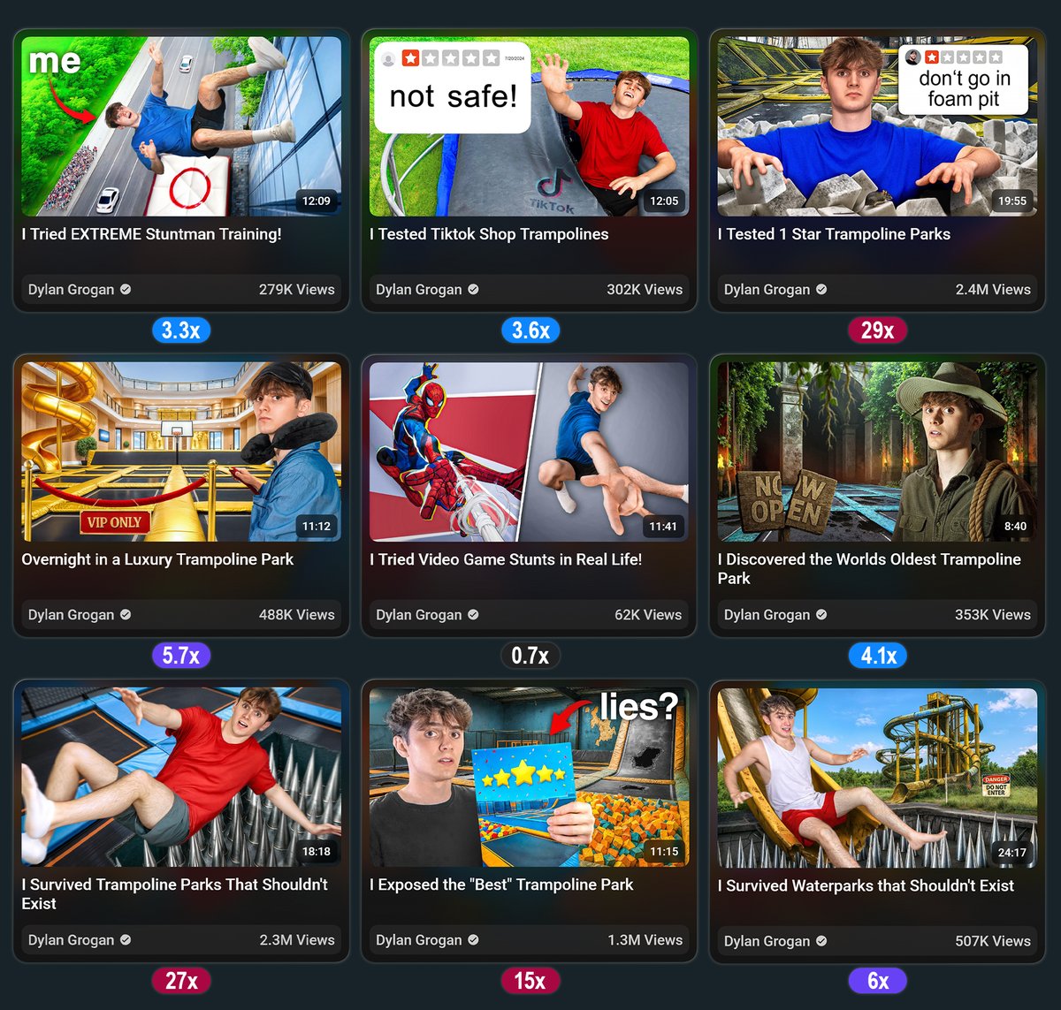The width and height of the screenshot is (1061, 1010).
Task: Click the 6x outlier score badge
Action: 878,981
